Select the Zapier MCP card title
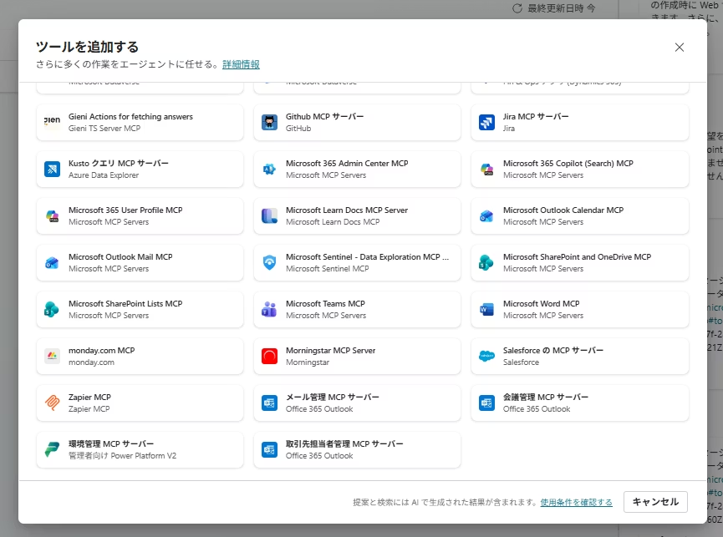This screenshot has width=723, height=537. pos(89,397)
